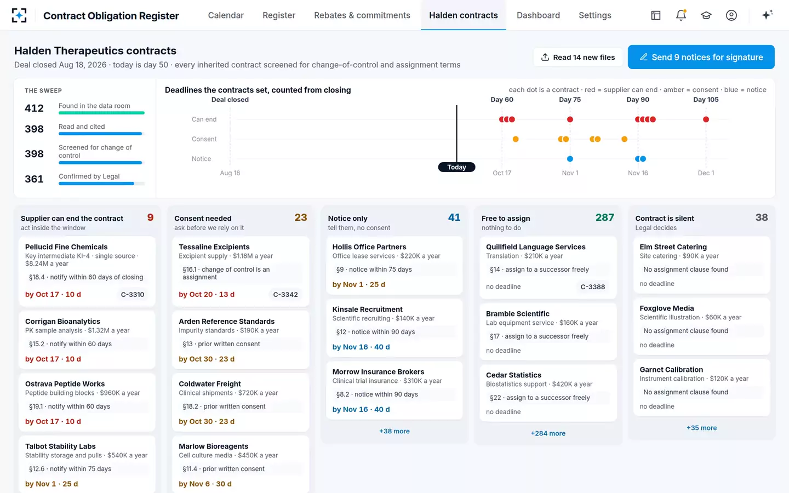Click the by Oct 20 · 13 d deadline

coord(207,294)
